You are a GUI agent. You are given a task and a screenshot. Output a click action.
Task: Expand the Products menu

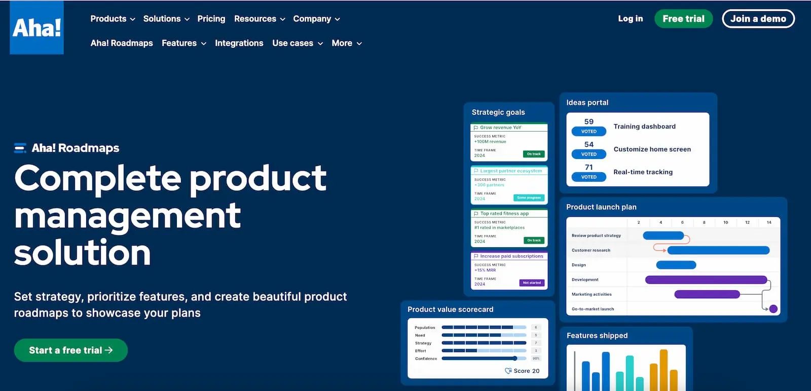click(x=113, y=19)
